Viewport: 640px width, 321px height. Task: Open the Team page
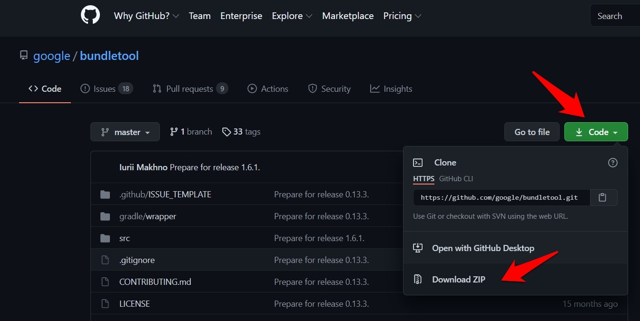(x=200, y=16)
